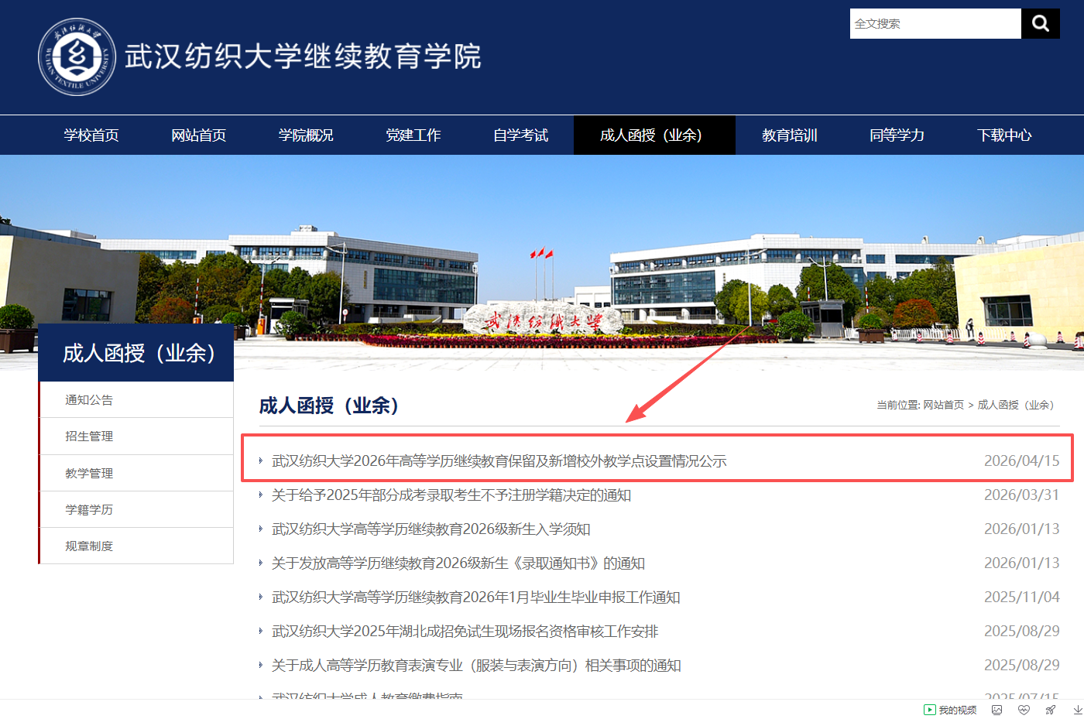Click the date 2026/04/15
The image size is (1084, 719).
pos(1021,461)
